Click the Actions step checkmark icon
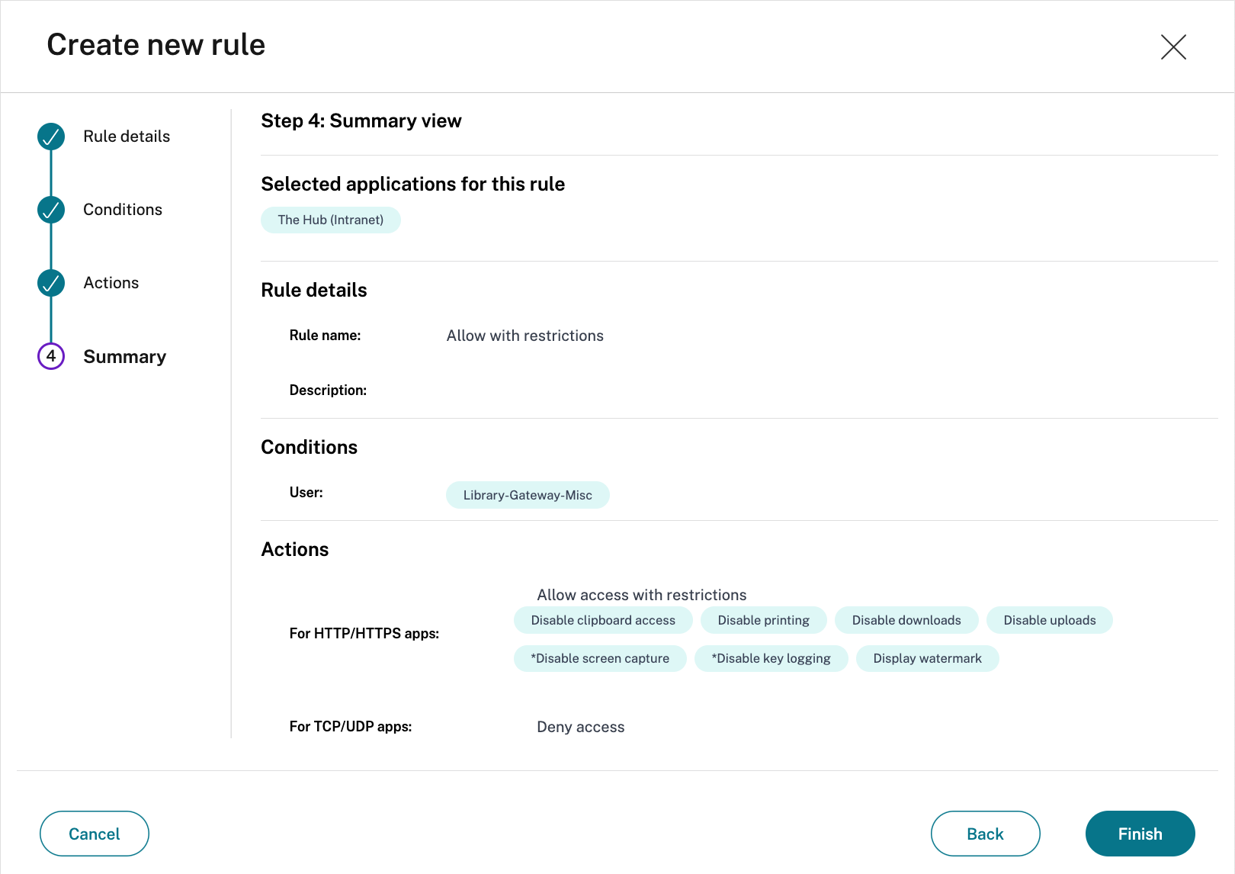The image size is (1235, 874). pos(51,283)
